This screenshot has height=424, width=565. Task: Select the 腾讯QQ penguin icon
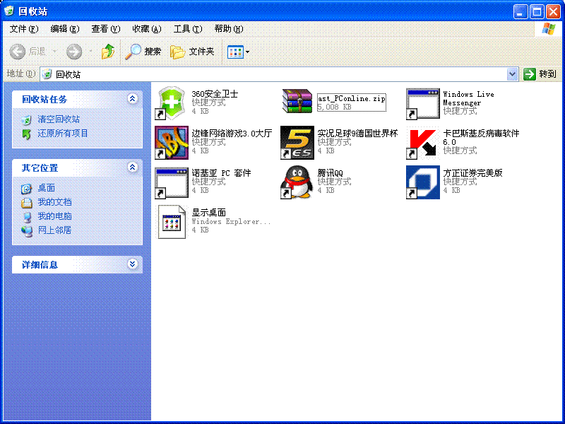pyautogui.click(x=297, y=182)
